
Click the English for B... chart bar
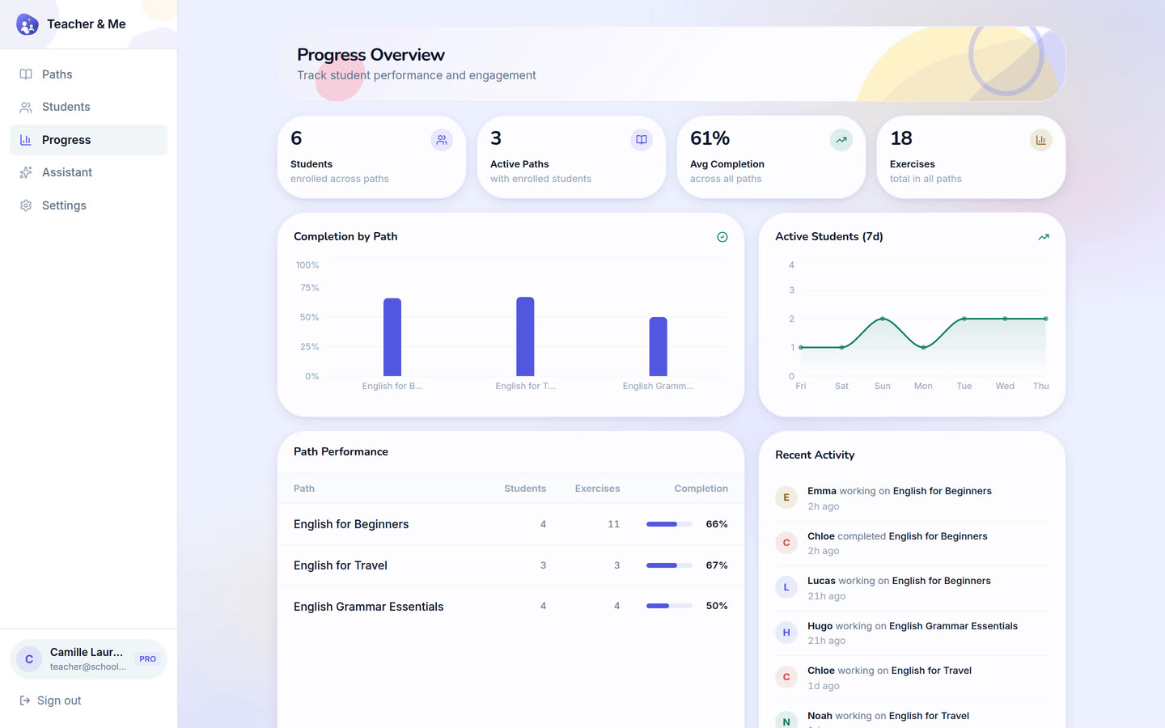click(x=392, y=337)
